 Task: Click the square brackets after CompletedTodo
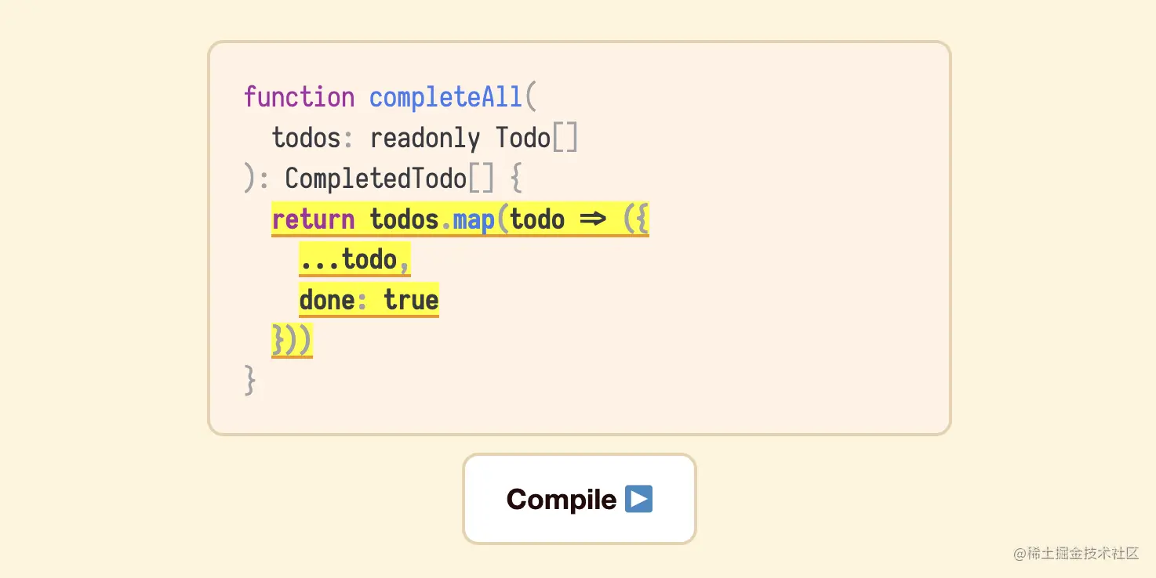481,179
